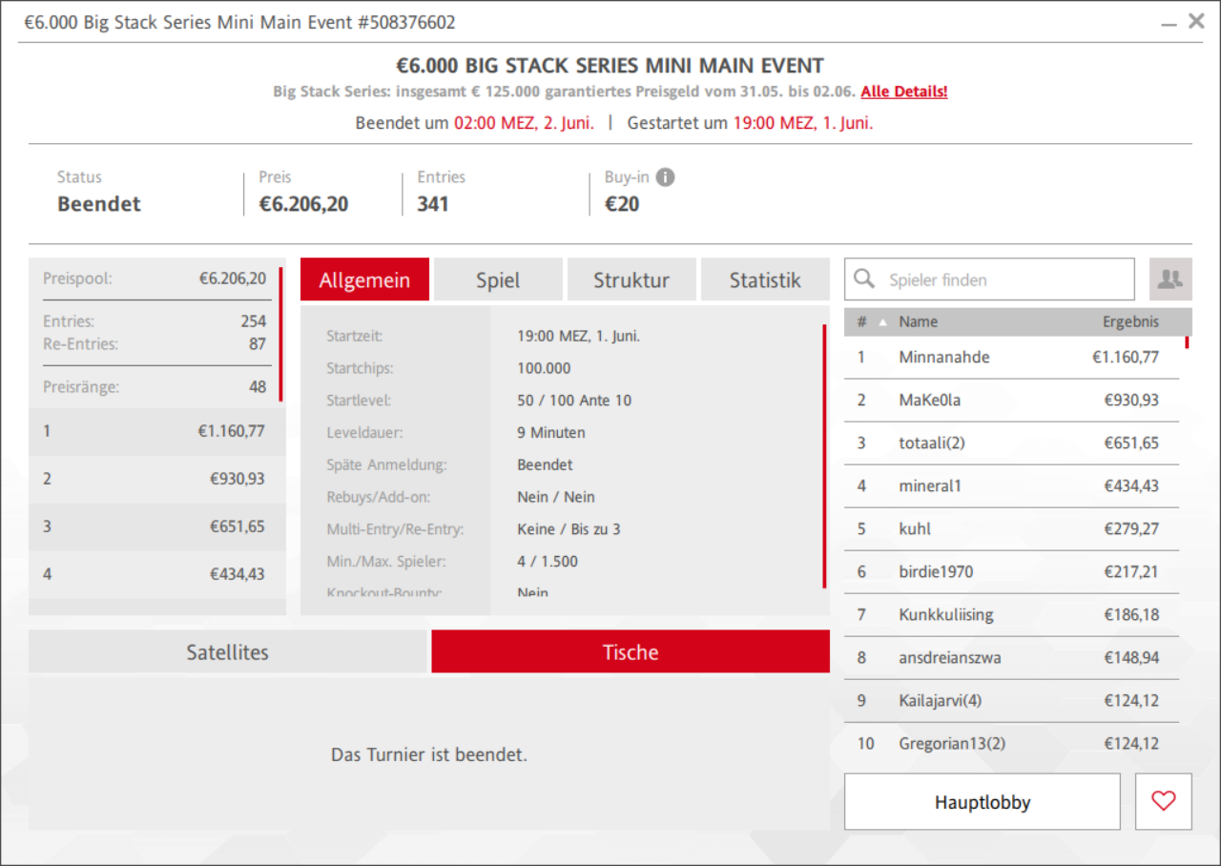The width and height of the screenshot is (1221, 866).
Task: Click the Startchips 100.000 value
Action: tap(544, 368)
